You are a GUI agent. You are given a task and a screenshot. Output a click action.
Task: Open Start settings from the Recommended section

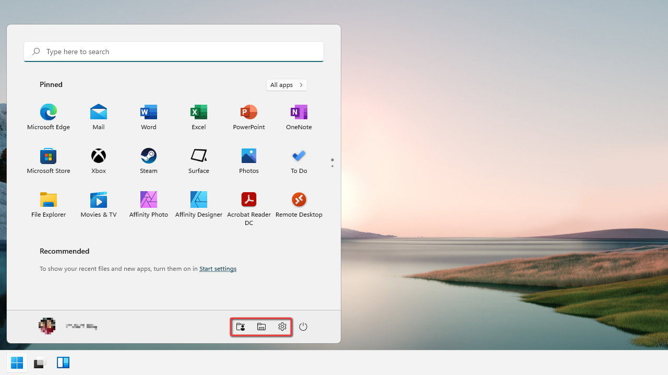pos(218,268)
